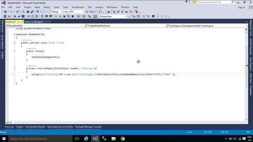Open the Solution Explorer side panel
Screen dimensions: 253x142
(x=251, y=47)
